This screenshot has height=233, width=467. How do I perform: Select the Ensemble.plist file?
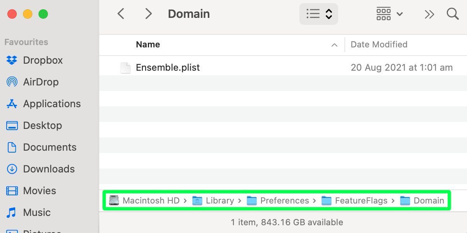click(x=168, y=67)
